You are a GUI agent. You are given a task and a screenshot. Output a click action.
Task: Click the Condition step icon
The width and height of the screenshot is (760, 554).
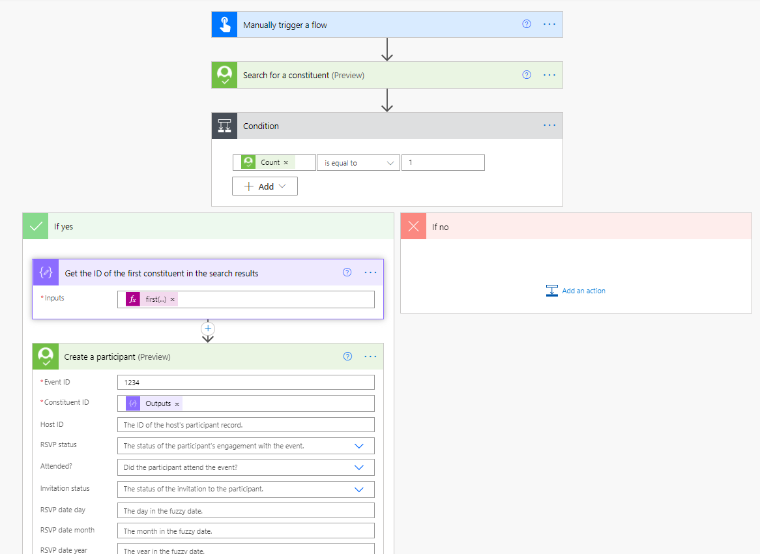(x=224, y=126)
